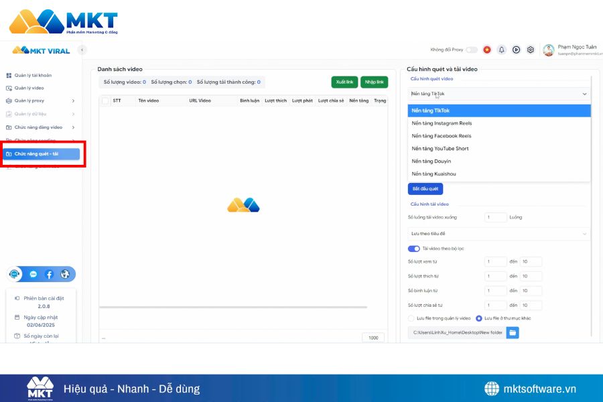Screen dimensions: 603x402
Task: Open the Facebook icon in sidebar
Action: (49, 274)
